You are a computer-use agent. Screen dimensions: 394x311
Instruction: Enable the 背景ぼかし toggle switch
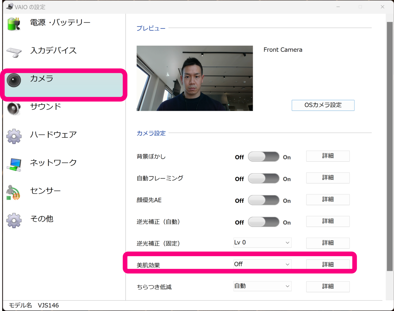coord(263,157)
